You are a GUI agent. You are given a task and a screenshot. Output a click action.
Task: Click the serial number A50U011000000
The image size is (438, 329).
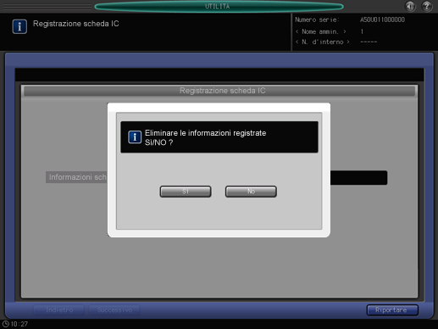click(x=382, y=20)
